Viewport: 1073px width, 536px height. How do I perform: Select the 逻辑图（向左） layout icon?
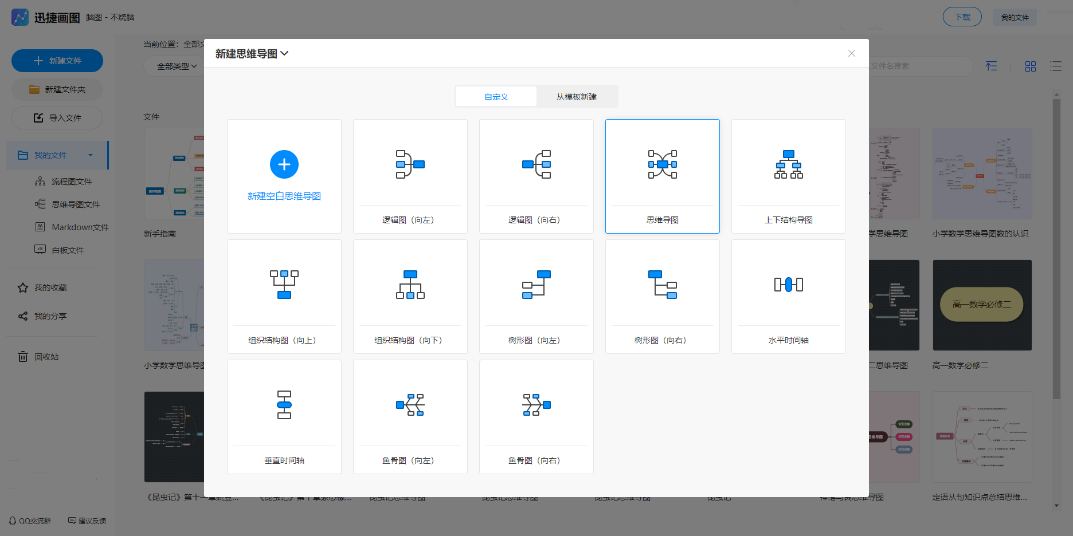410,164
